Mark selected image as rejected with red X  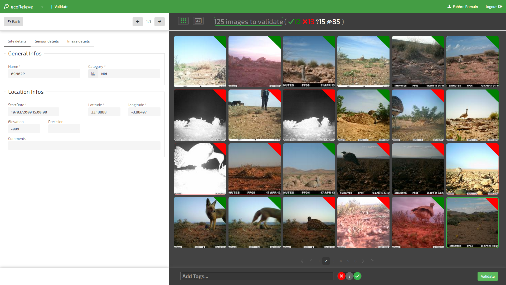pyautogui.click(x=342, y=276)
